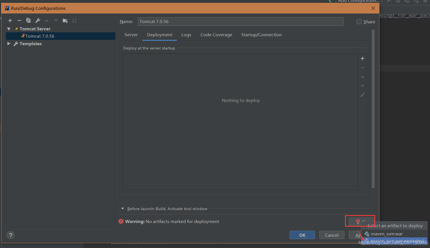
Task: Switch to the Deployment tab
Action: [160, 35]
